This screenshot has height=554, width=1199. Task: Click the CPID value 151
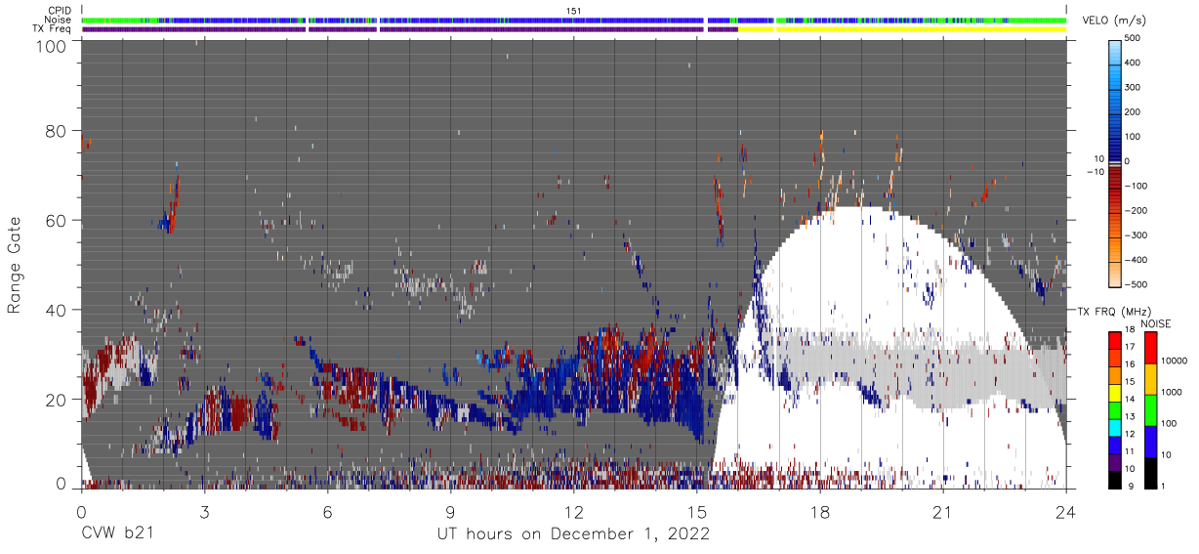[x=574, y=11]
